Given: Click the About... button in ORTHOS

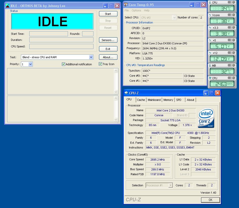Looking at the screenshot, I should [108, 57].
